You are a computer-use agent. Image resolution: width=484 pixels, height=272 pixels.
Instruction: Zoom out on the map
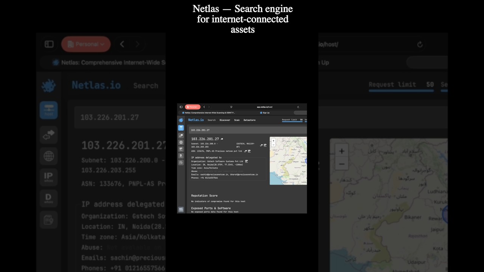pyautogui.click(x=273, y=145)
